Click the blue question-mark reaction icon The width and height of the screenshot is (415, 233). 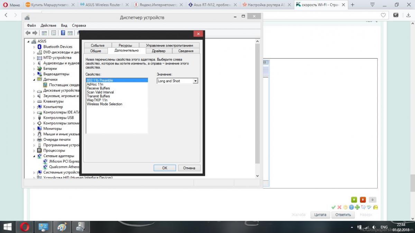click(351, 207)
